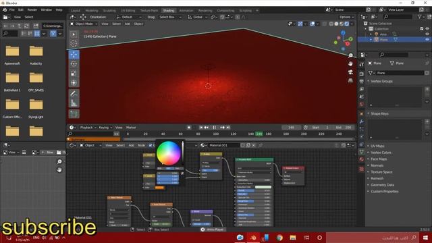The width and height of the screenshot is (432, 243).
Task: Open the Global transform orientation dropdown
Action: (x=198, y=17)
